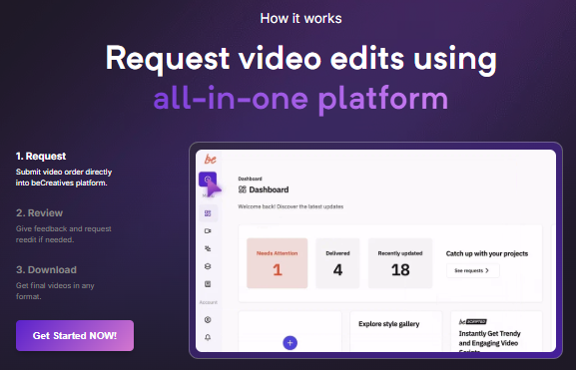Select step 3. Download

[x=46, y=270]
